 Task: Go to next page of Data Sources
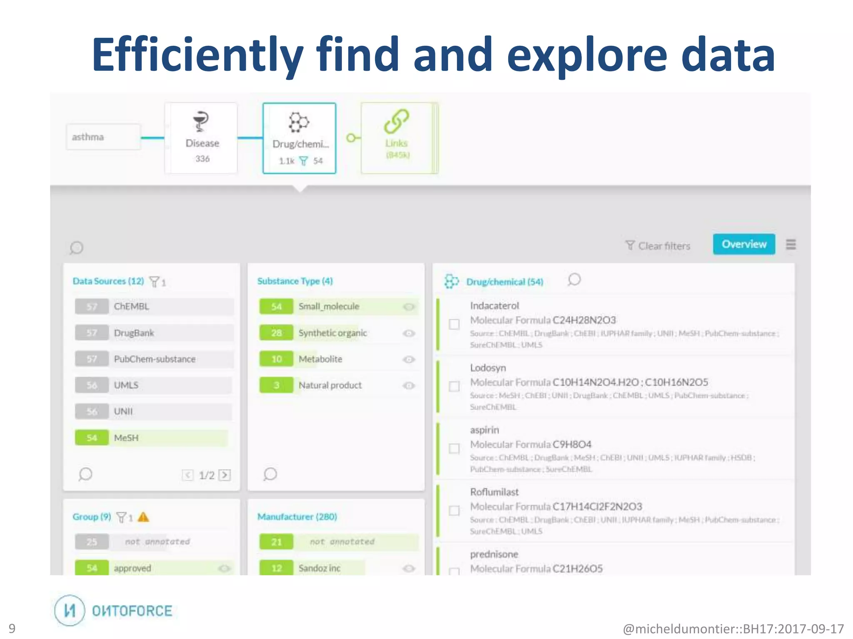[225, 475]
